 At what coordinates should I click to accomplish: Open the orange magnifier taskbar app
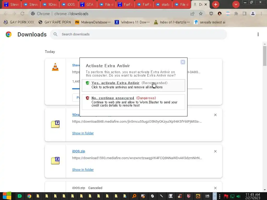(134, 196)
